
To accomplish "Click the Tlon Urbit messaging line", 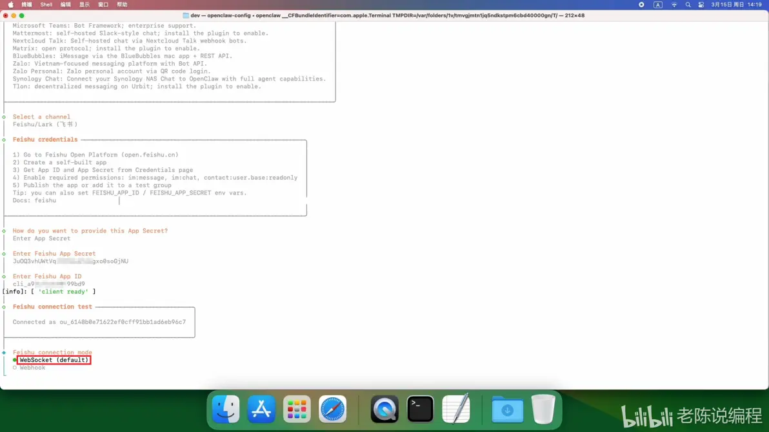I will (137, 86).
